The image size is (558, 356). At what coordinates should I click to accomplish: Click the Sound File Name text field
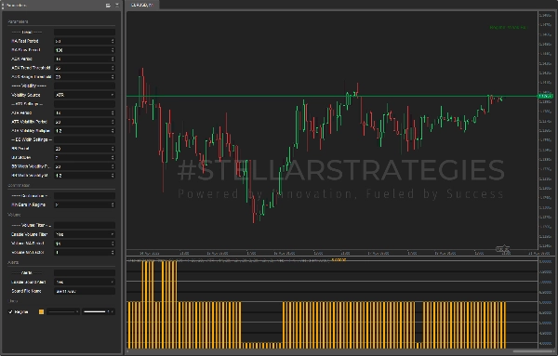tap(85, 291)
